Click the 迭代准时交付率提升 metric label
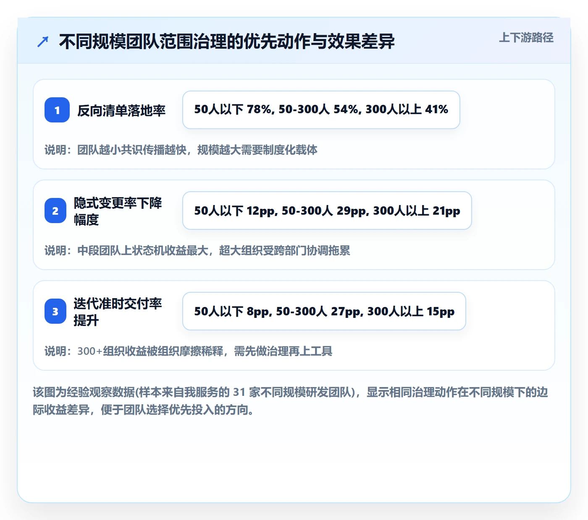Viewport: 588px width, 520px height. tap(118, 312)
